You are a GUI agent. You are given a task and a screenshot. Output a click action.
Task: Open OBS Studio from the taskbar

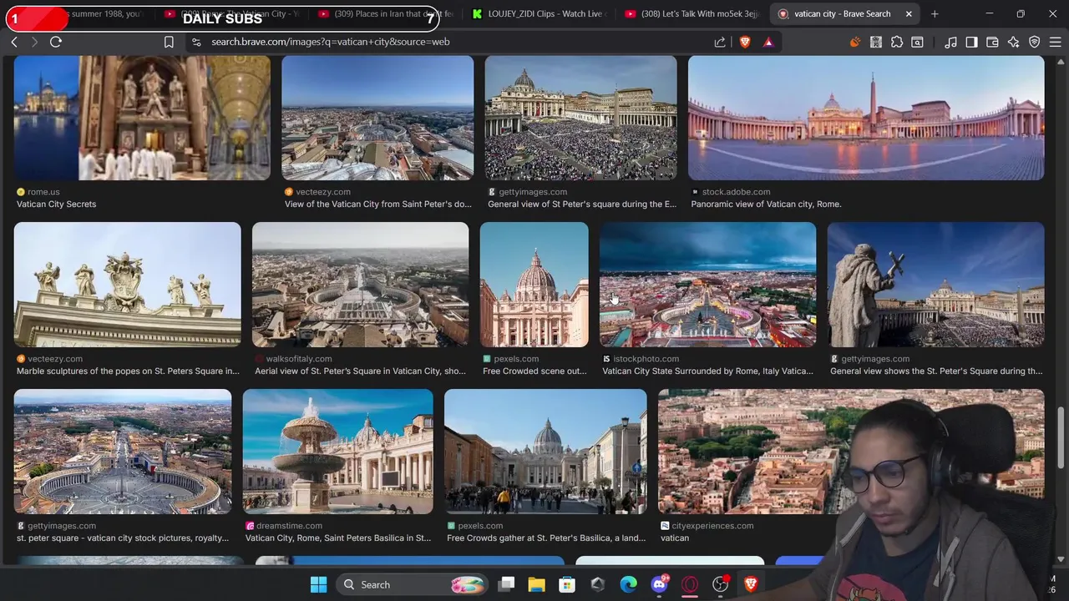point(720,585)
